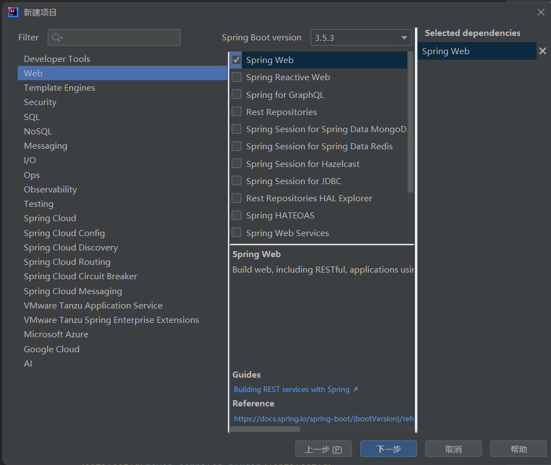
Task: Select the Security category
Action: [x=123, y=102]
